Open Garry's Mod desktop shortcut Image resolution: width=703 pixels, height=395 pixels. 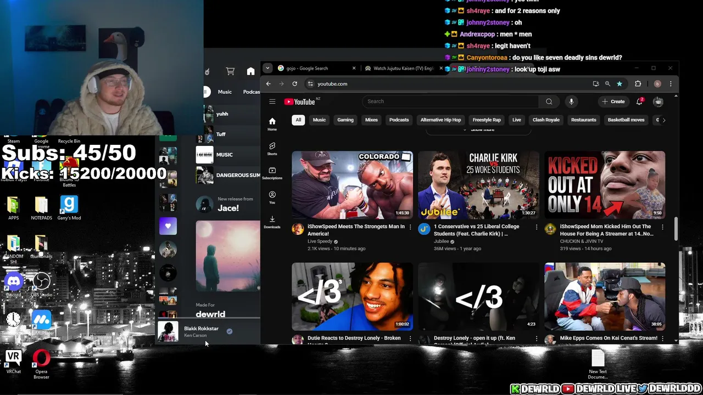click(69, 208)
